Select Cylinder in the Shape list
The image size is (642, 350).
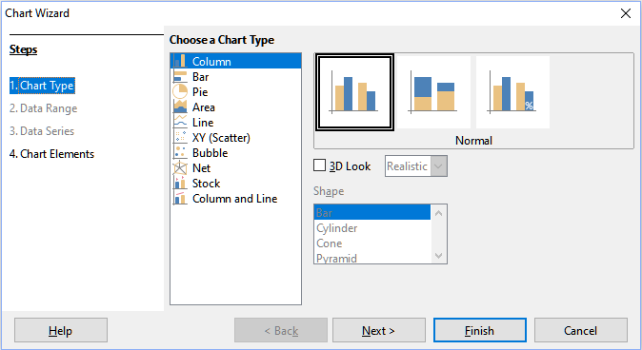point(372,227)
